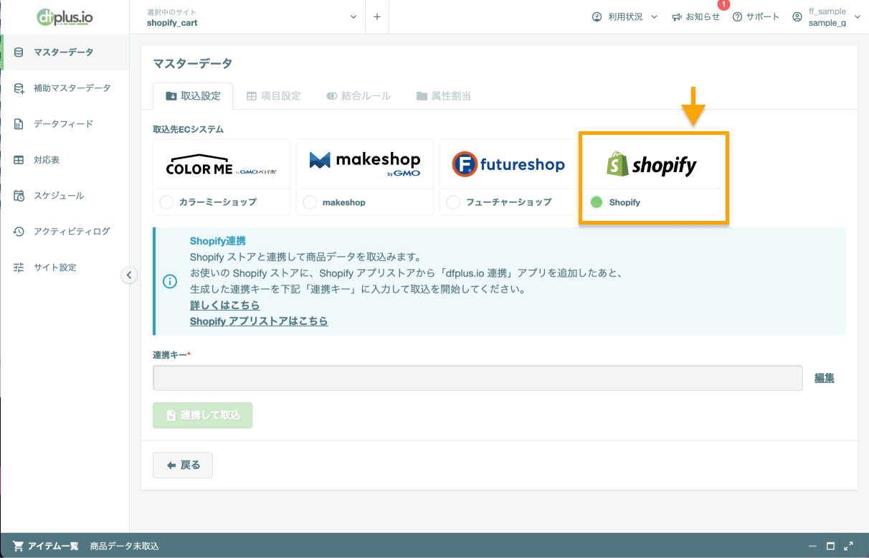Open the アイテム一覧 panel
Image resolution: width=869 pixels, height=558 pixels.
(46, 546)
